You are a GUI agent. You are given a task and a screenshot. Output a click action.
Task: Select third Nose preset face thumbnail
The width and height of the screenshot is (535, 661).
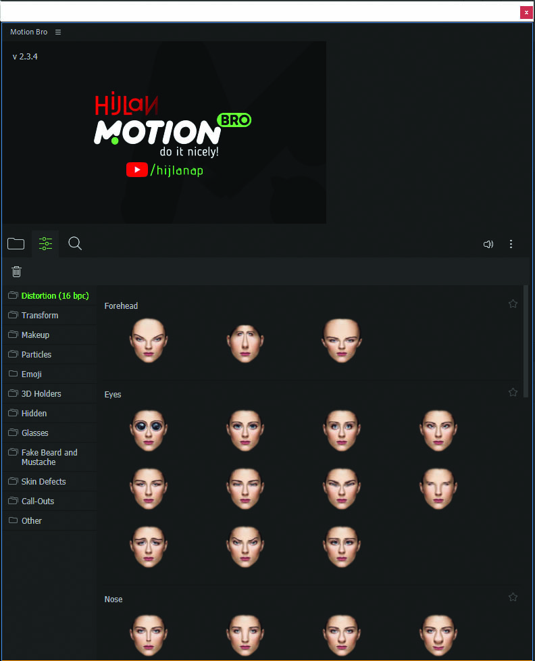click(342, 635)
